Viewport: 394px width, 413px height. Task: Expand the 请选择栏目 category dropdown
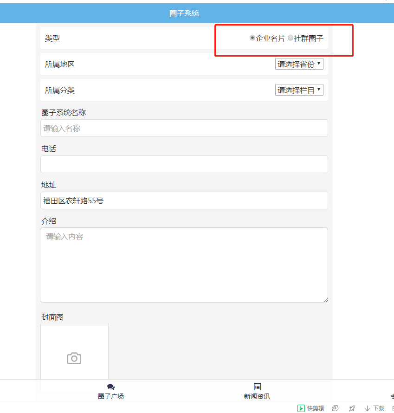point(299,90)
